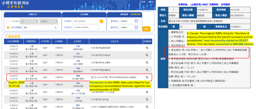The height and width of the screenshot is (109, 256).
Task: Click the 公告主旨 keyword input field
Action: click(x=85, y=27)
